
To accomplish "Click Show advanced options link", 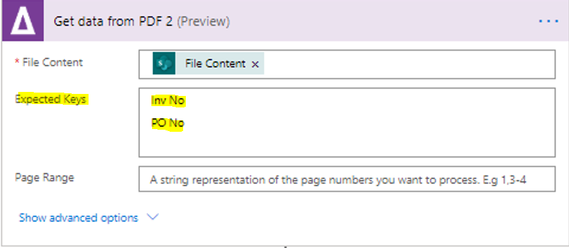I will 78,218.
